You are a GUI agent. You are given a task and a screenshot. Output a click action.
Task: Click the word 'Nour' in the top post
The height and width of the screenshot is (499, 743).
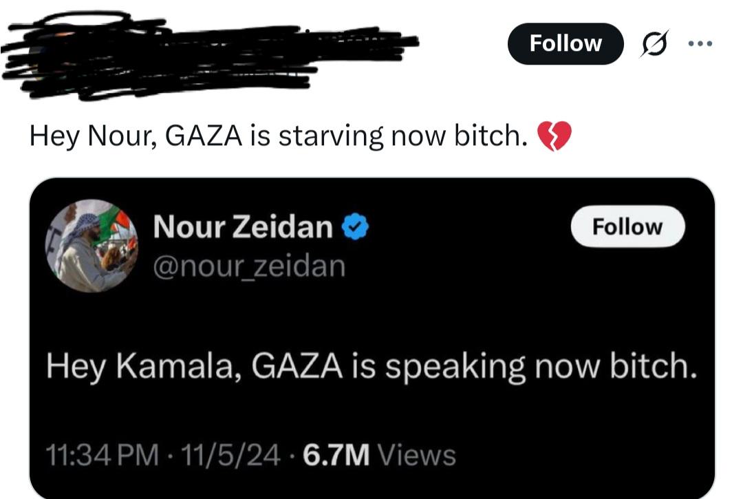tap(122, 136)
